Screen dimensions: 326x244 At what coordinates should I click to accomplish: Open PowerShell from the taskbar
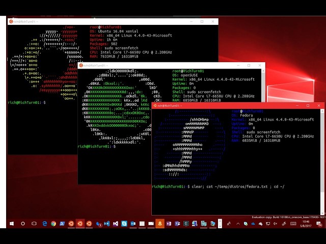(x=62, y=224)
